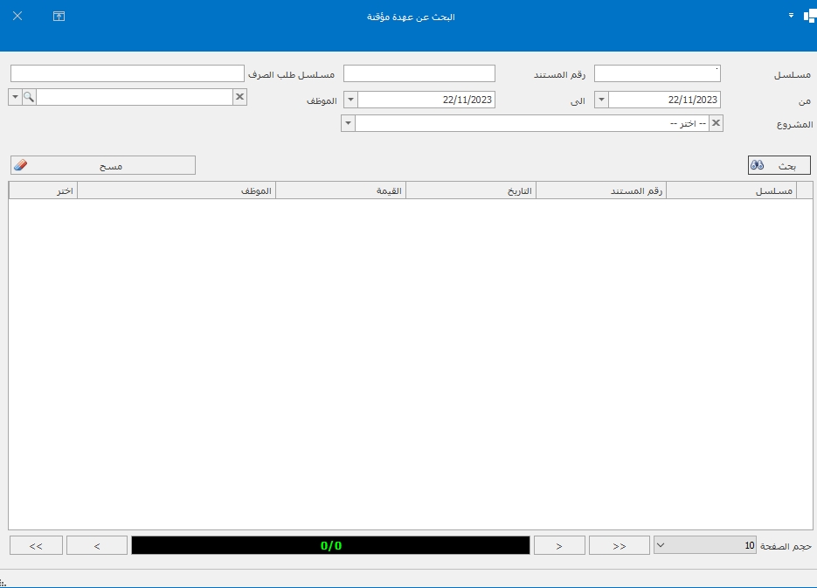
Task: Click the document number (رقم المستند) input field
Action: click(x=419, y=73)
